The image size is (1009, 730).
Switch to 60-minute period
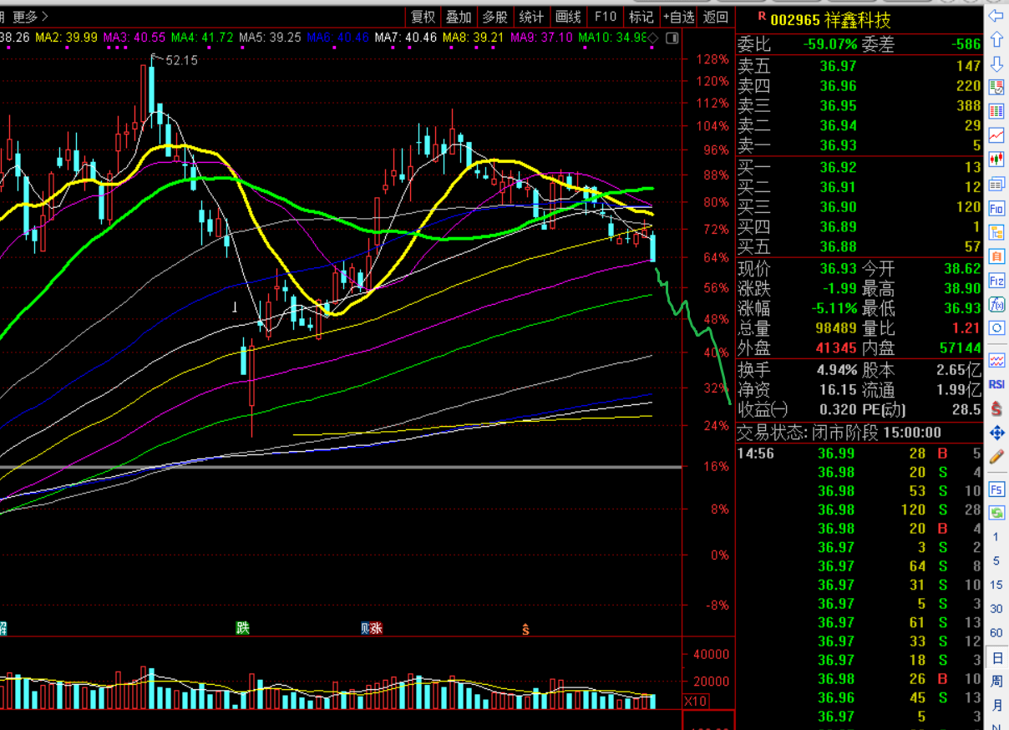pos(996,633)
